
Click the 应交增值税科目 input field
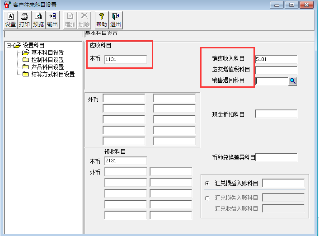(x=276, y=70)
